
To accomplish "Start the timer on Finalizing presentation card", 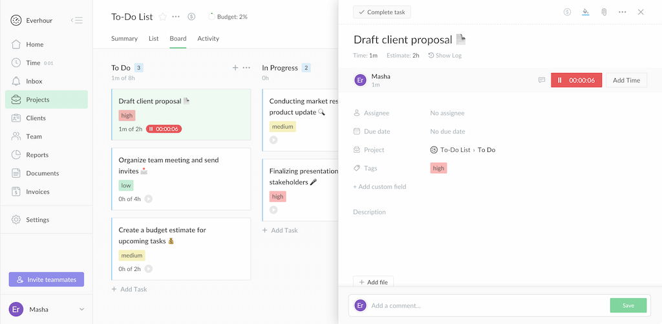I will [x=273, y=210].
